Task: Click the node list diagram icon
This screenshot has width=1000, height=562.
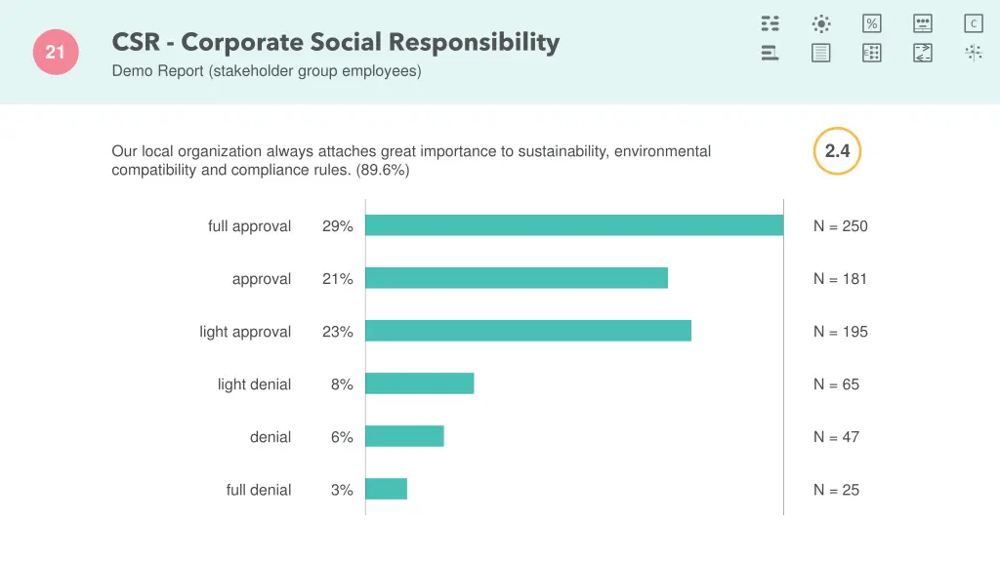Action: 872,53
